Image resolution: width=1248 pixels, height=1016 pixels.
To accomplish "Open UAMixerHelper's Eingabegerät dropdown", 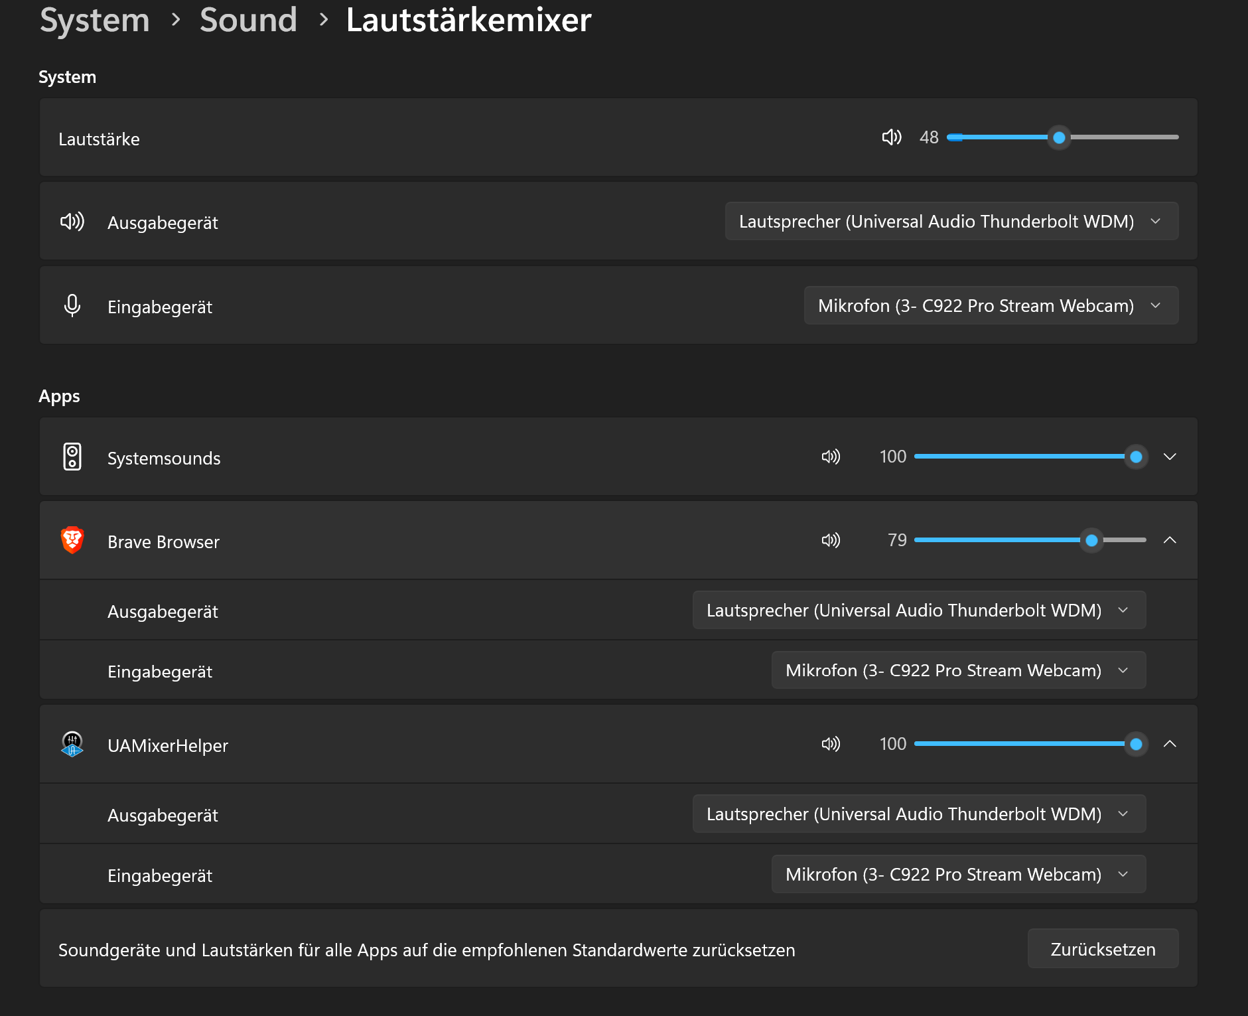I will pyautogui.click(x=958, y=875).
